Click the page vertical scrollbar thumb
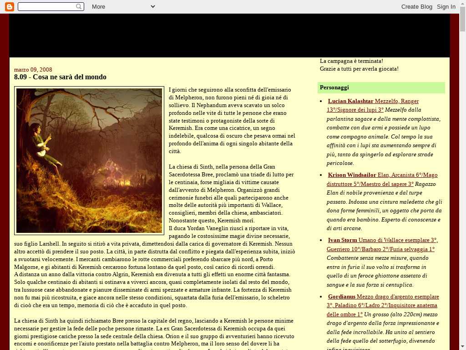Screen dimensions: 466x350 click(463, 19)
